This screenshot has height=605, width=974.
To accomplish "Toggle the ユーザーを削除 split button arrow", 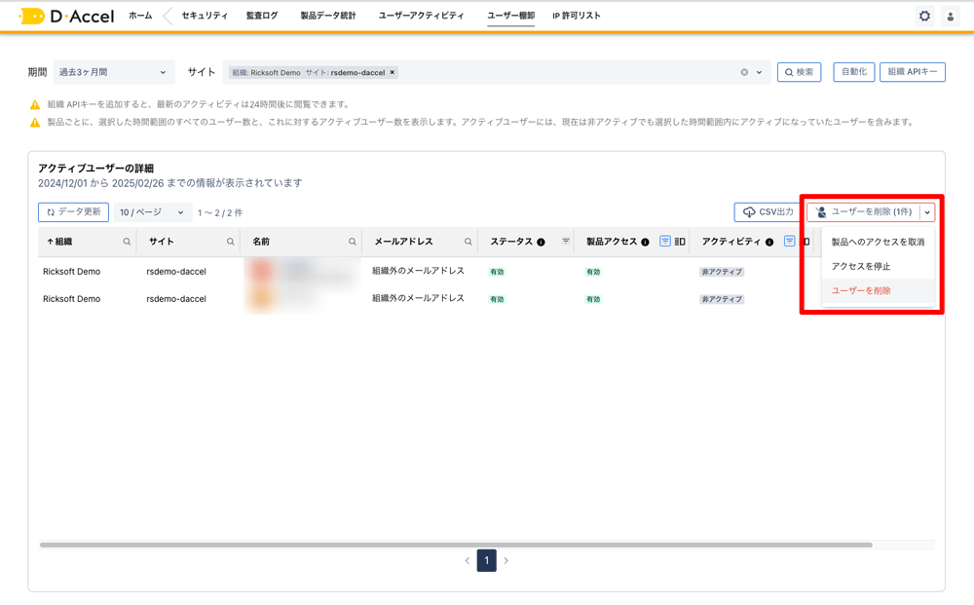I will (927, 212).
